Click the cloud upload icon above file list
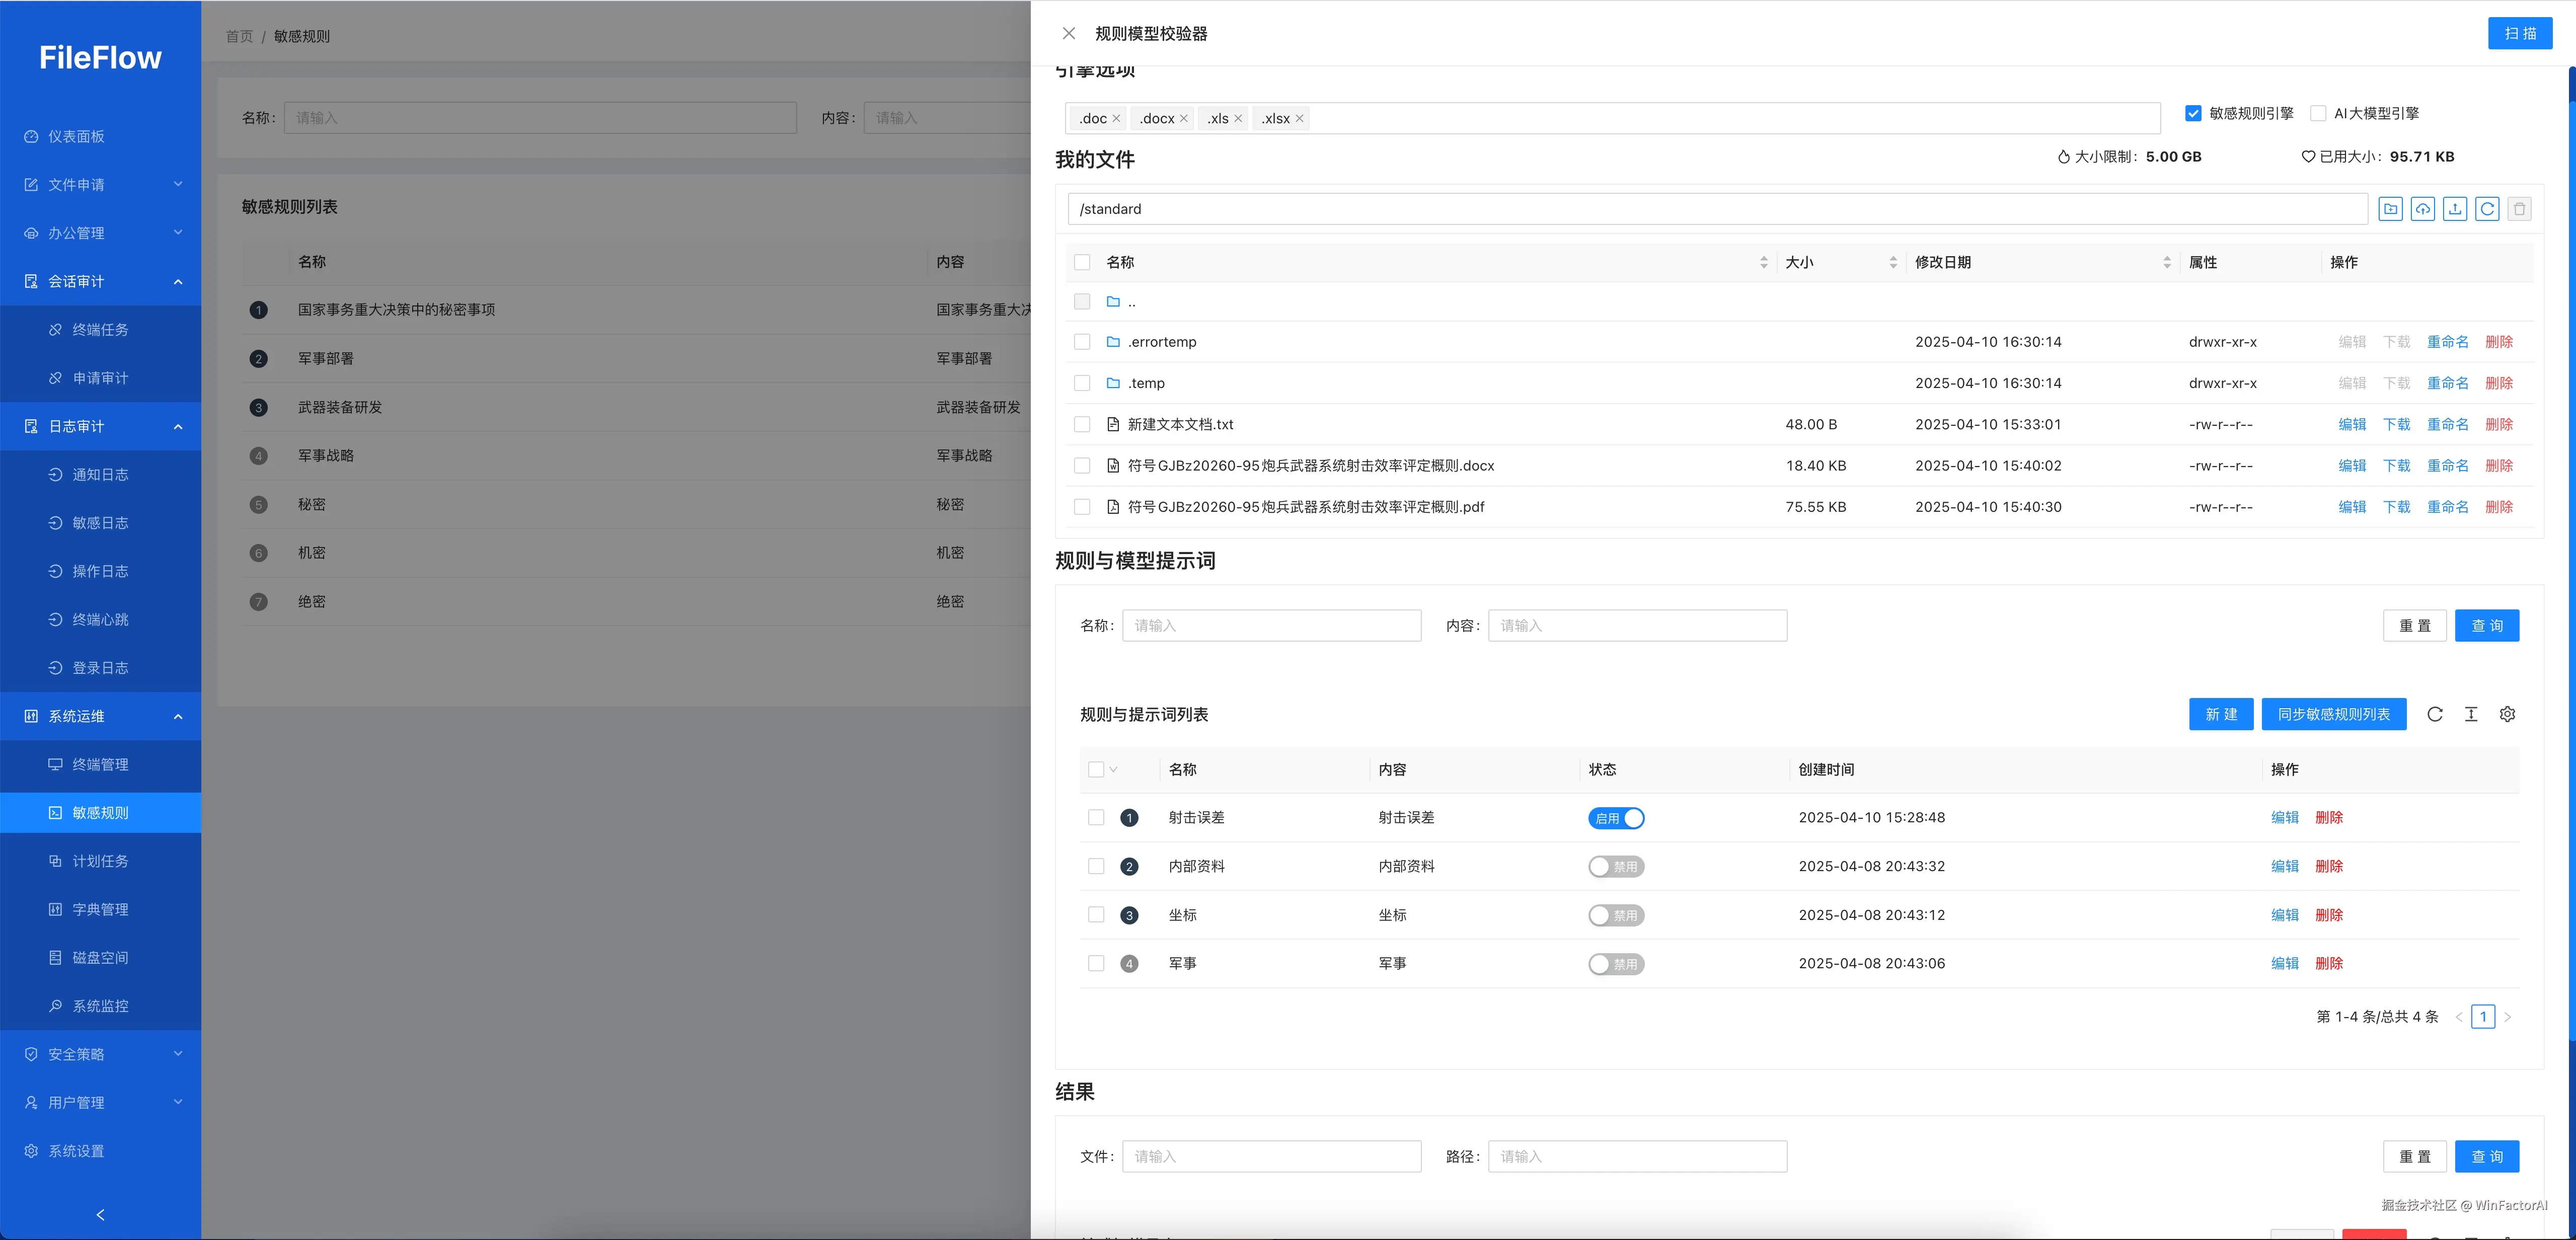 click(2423, 209)
